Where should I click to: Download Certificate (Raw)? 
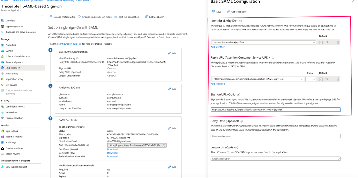(112, 153)
